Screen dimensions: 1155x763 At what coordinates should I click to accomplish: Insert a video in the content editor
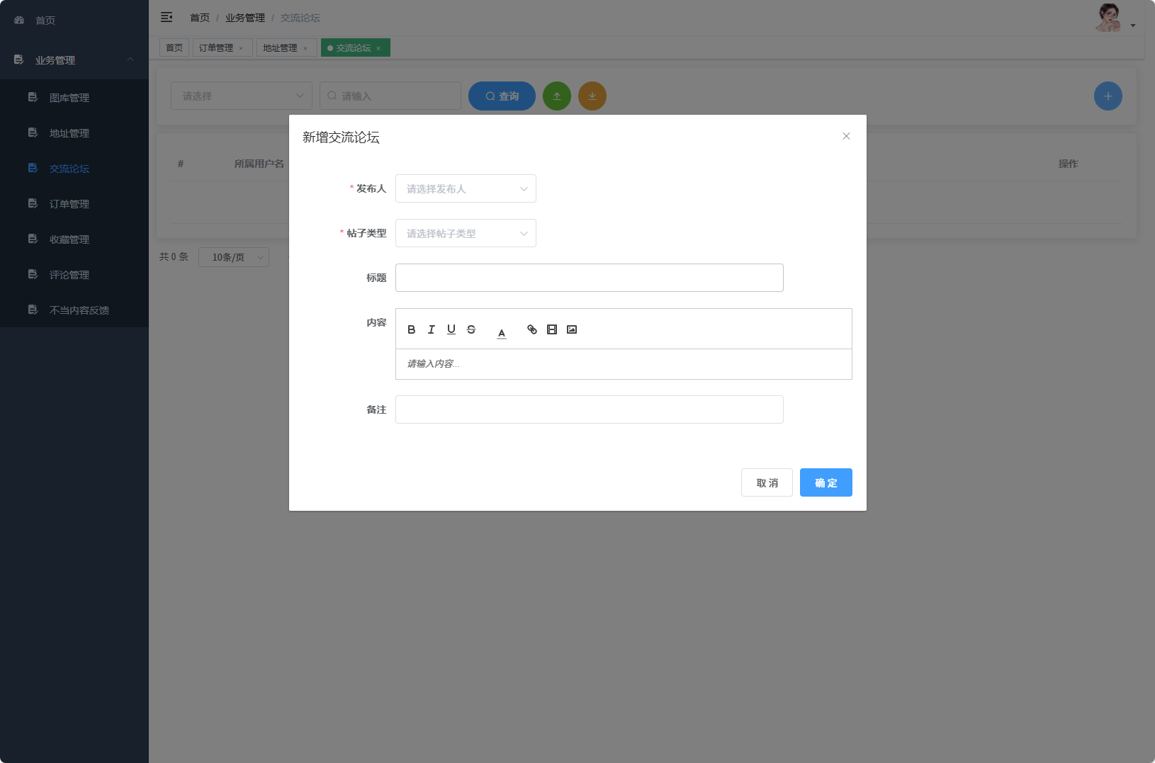coord(552,329)
